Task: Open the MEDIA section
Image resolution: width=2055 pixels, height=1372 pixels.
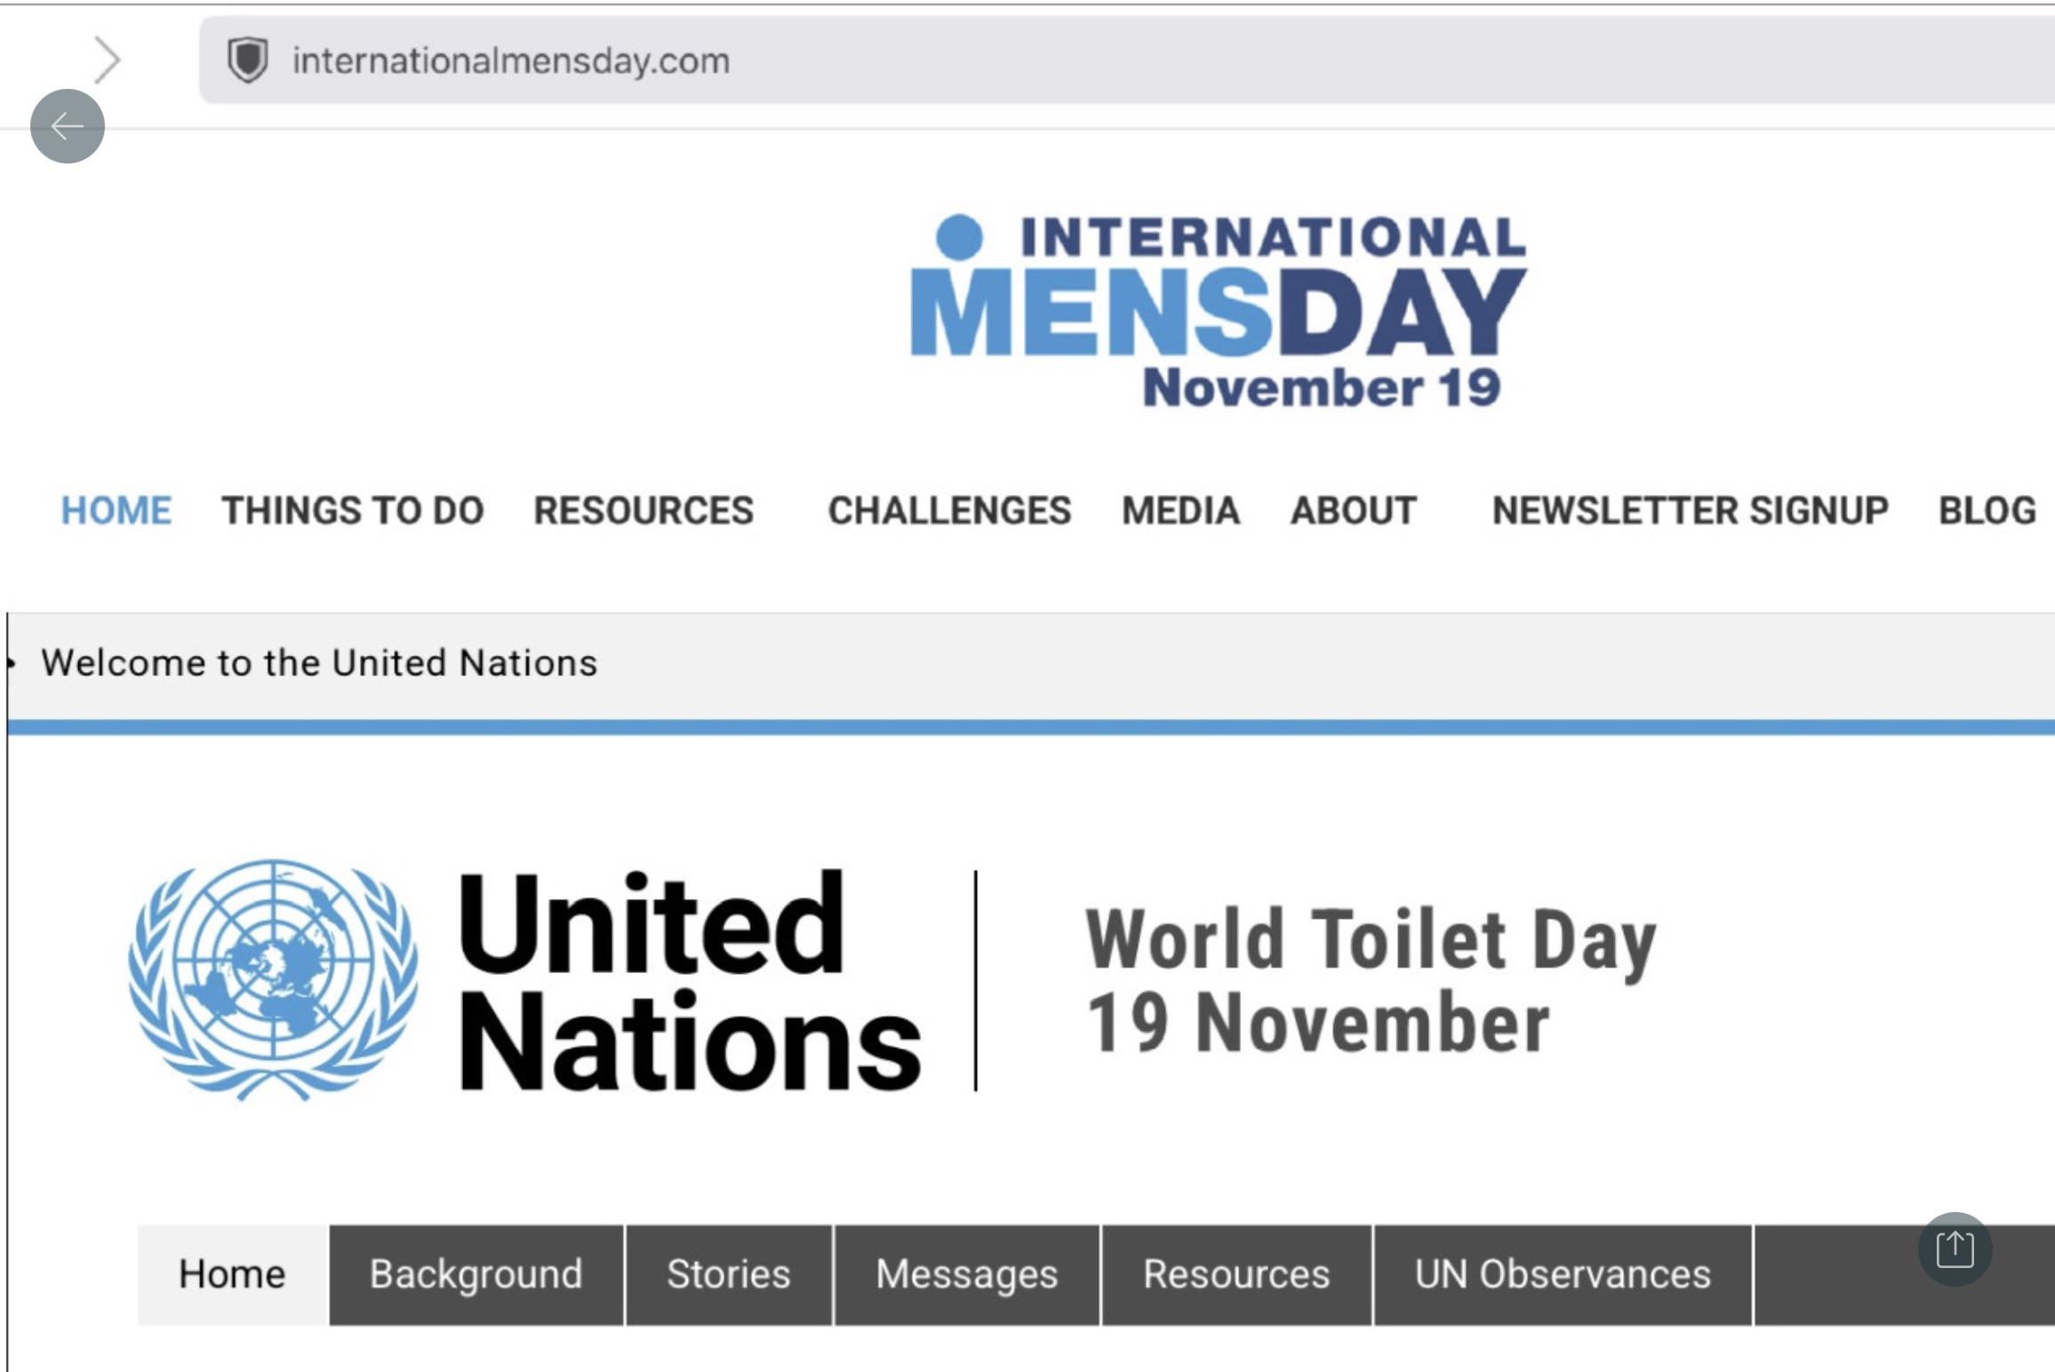Action: [1180, 511]
